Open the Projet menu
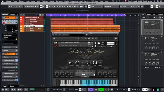164x92 pixels. 27,1
